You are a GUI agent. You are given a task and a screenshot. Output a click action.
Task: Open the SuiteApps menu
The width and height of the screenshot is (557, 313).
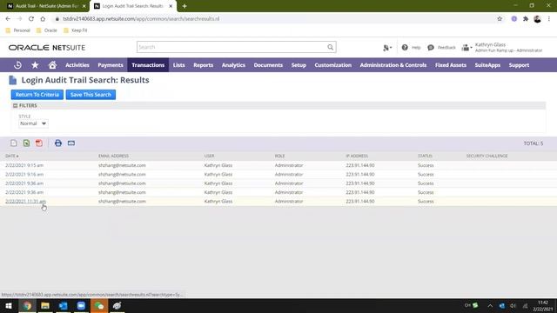click(x=487, y=65)
